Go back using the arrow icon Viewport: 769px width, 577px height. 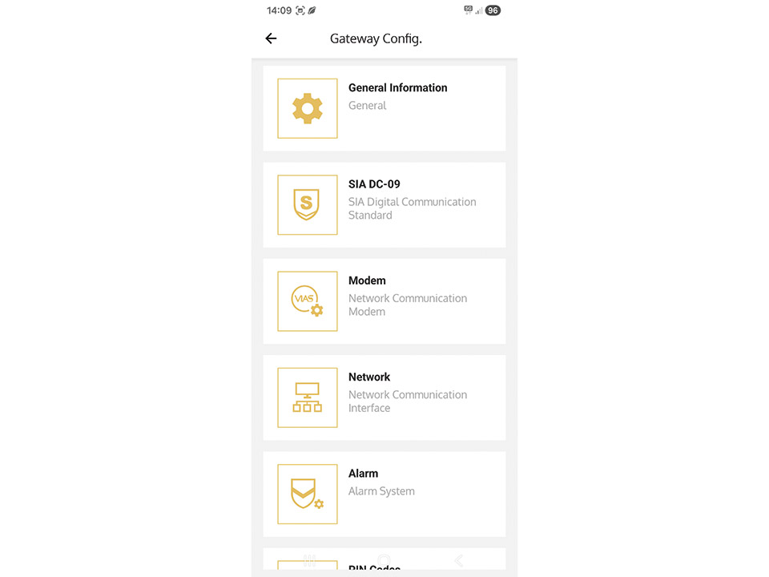coord(271,38)
